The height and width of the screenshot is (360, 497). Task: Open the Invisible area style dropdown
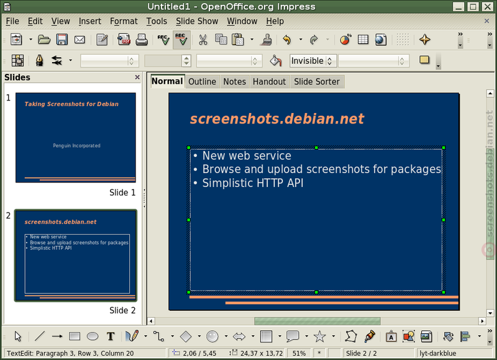point(313,61)
